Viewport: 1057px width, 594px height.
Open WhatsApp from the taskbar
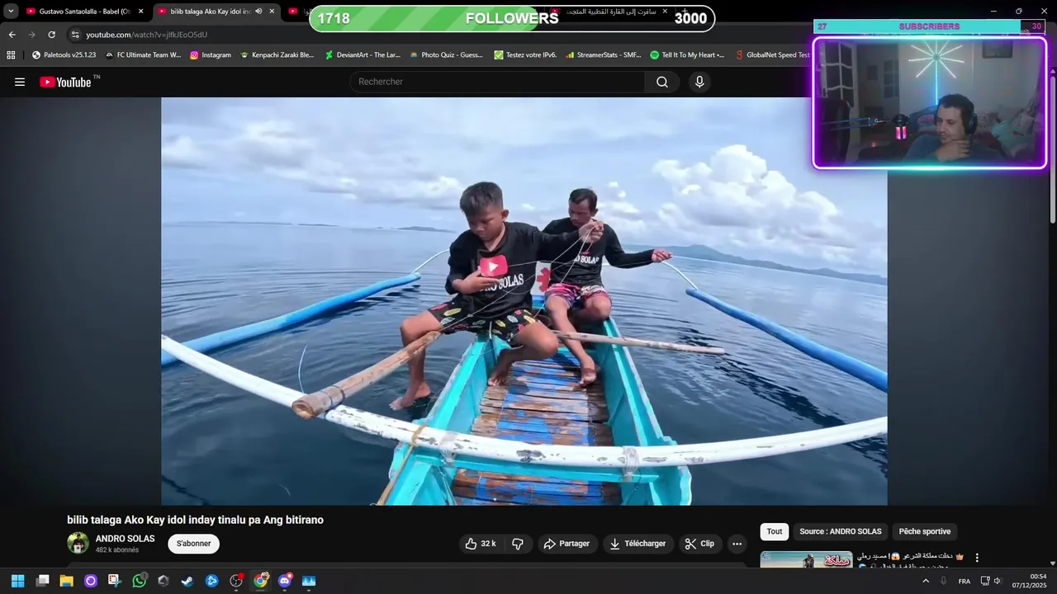coord(139,581)
